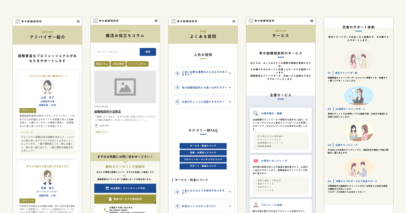This screenshot has width=406, height=213.
Task: Click the phone icon in the contact section
Action: 106,209
